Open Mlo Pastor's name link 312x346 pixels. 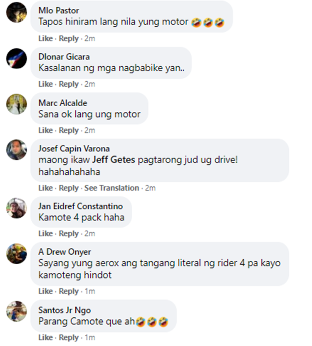pos(59,10)
